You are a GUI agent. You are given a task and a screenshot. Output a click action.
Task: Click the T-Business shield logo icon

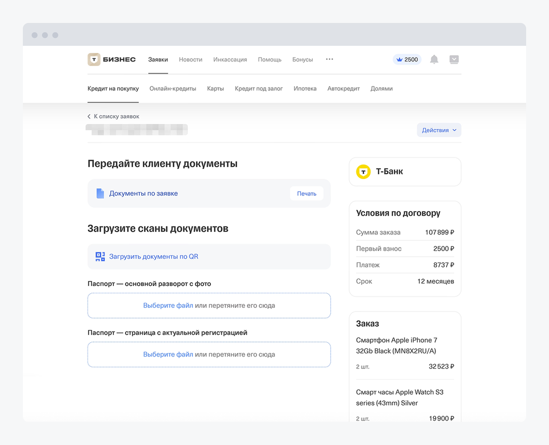click(94, 60)
